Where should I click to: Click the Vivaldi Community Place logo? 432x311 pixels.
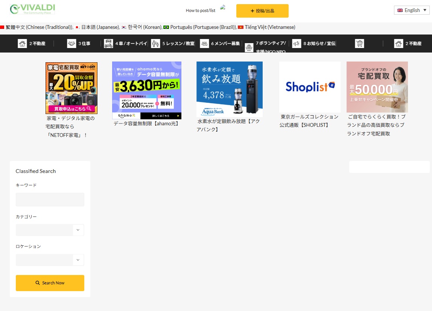point(32,9)
